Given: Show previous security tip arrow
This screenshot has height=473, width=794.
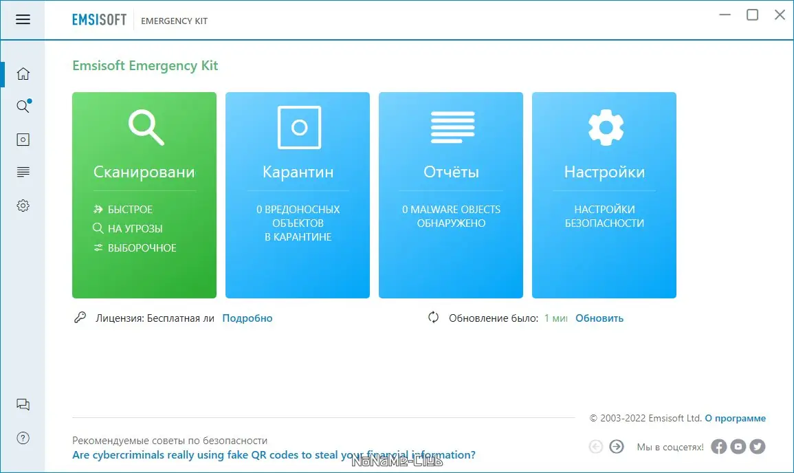Looking at the screenshot, I should click(x=596, y=446).
